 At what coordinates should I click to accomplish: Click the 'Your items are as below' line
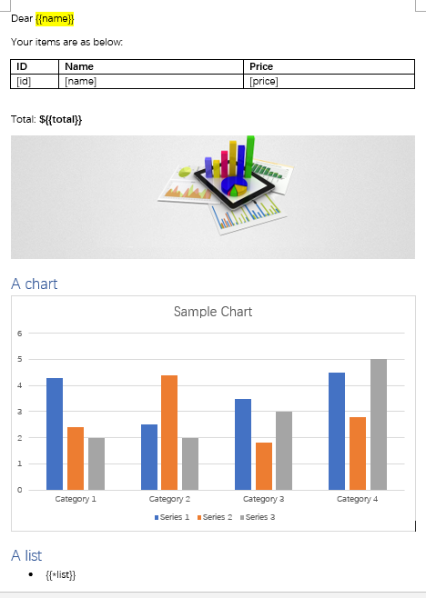pyautogui.click(x=66, y=42)
